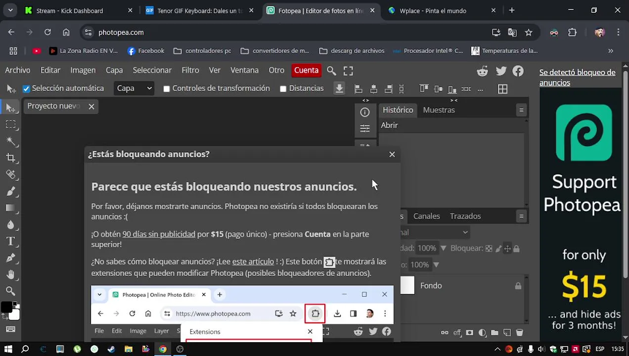Select the Rectangular Marquee tool

pyautogui.click(x=10, y=124)
